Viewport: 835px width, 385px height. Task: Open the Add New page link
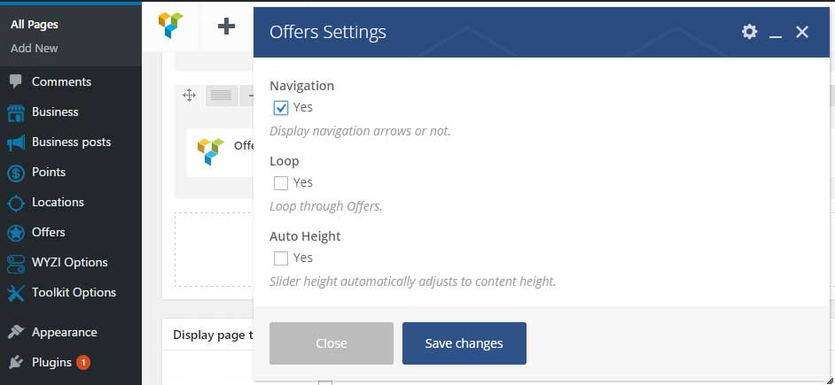34,49
